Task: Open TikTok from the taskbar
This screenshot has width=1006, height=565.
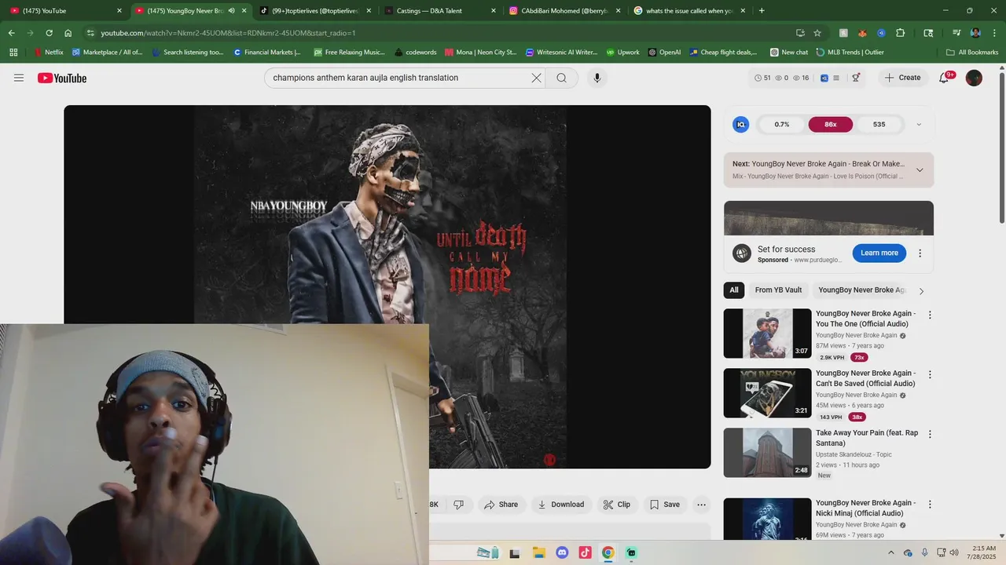Action: click(x=585, y=552)
